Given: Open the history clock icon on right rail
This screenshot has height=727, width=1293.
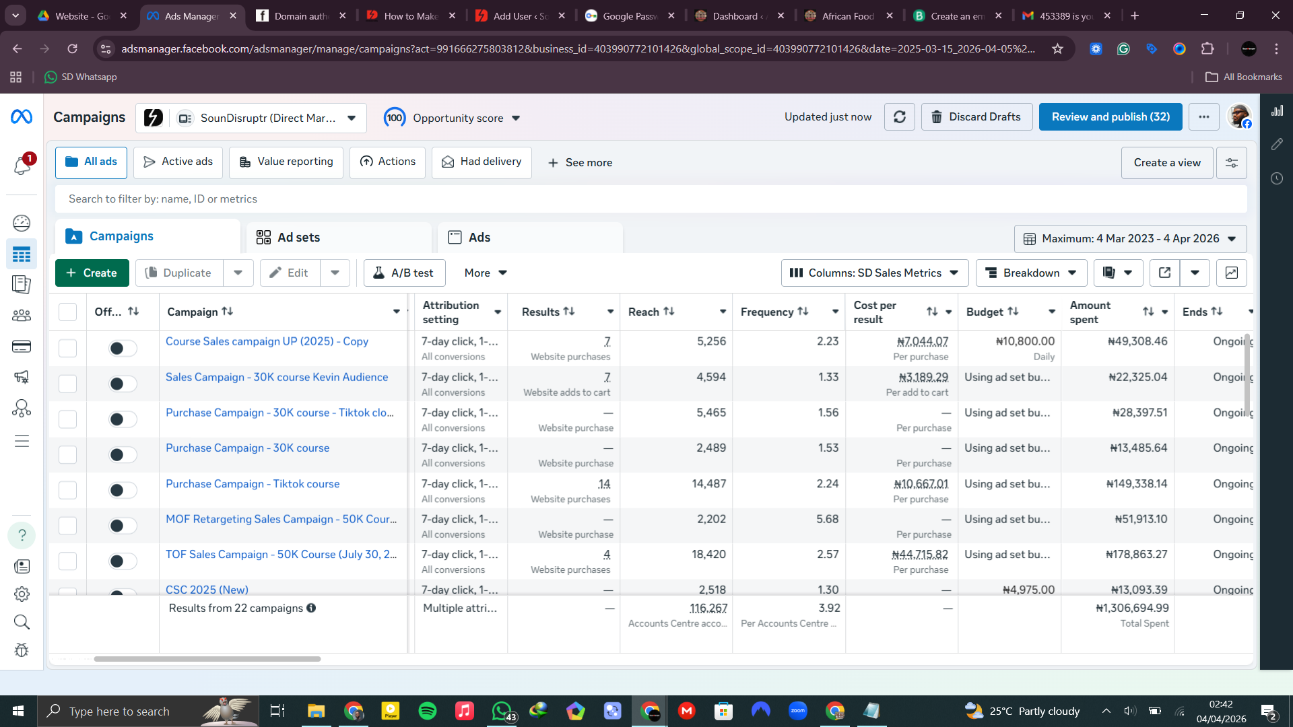Looking at the screenshot, I should [x=1277, y=178].
